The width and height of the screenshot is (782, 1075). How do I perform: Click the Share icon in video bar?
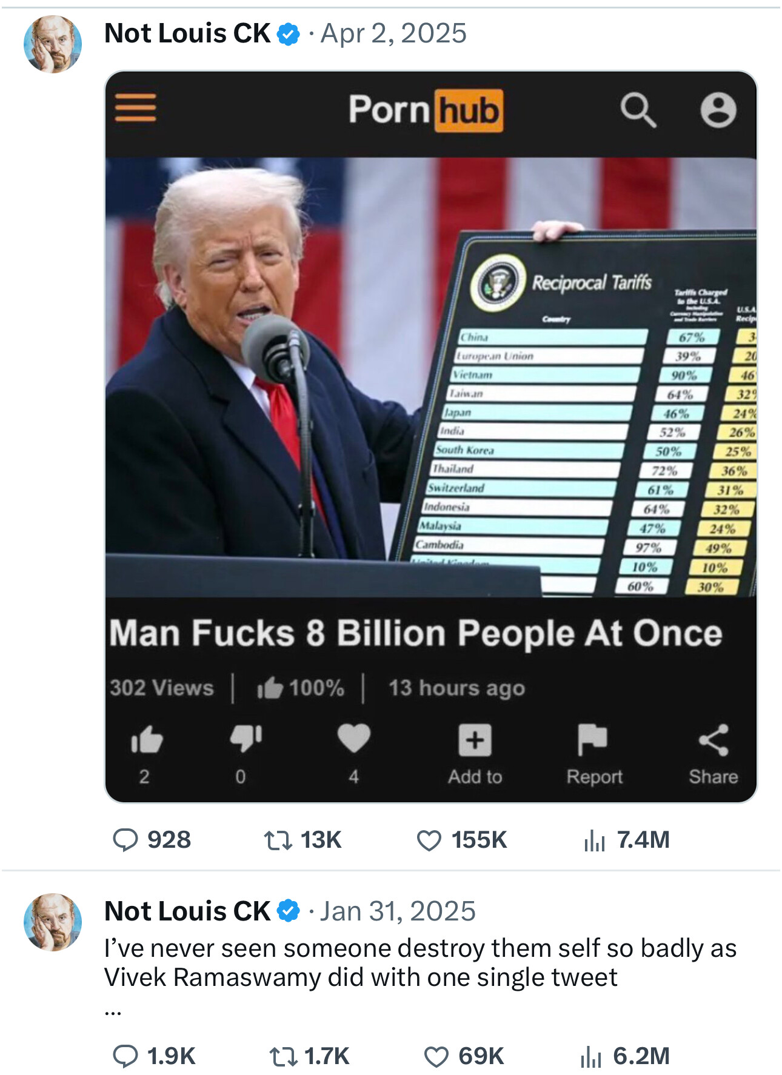click(713, 740)
